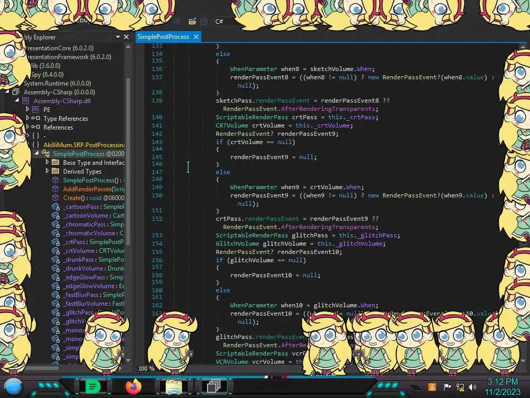Select the _crtVolume : CRTVolume row
Image resolution: width=530 pixels, height=398 pixels.
click(x=88, y=250)
